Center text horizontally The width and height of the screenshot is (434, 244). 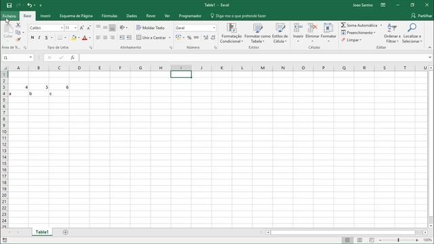(x=105, y=38)
